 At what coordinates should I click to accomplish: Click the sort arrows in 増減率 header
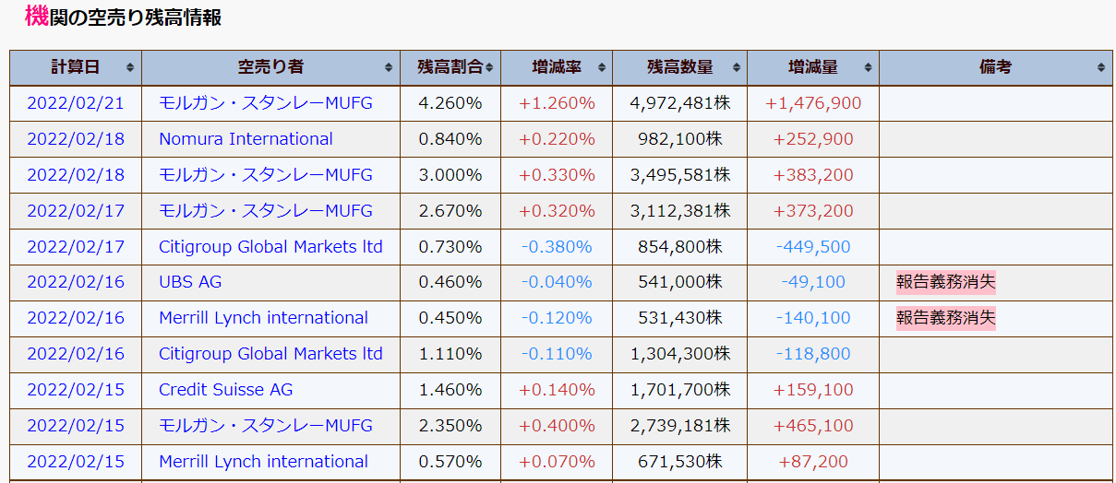tap(601, 67)
